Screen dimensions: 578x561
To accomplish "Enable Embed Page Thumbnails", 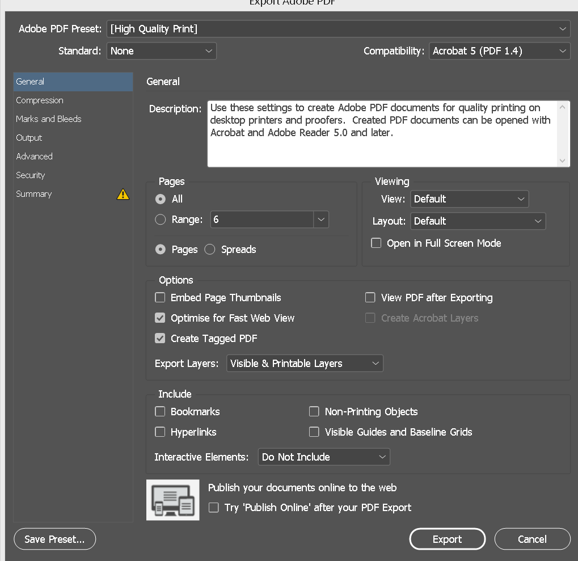I will (160, 297).
